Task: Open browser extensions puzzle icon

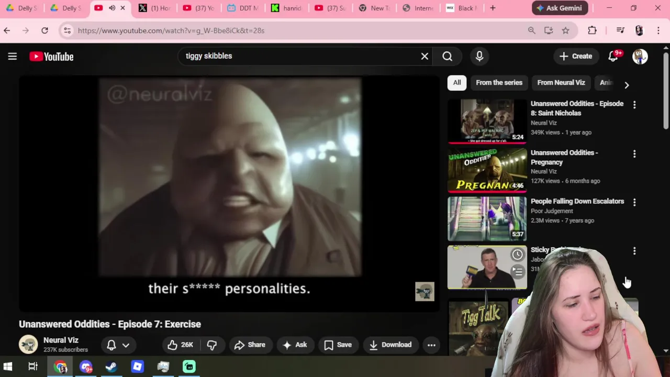Action: tap(592, 30)
